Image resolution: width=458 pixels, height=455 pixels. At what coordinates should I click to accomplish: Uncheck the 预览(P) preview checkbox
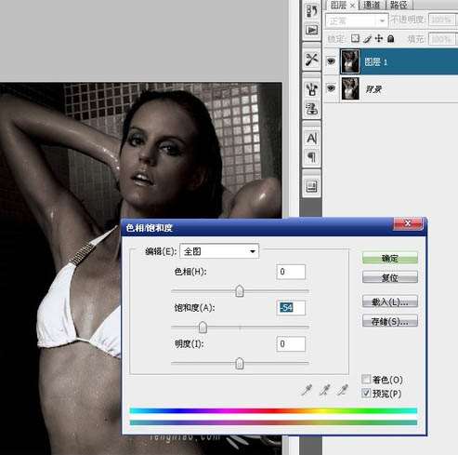pyautogui.click(x=366, y=393)
